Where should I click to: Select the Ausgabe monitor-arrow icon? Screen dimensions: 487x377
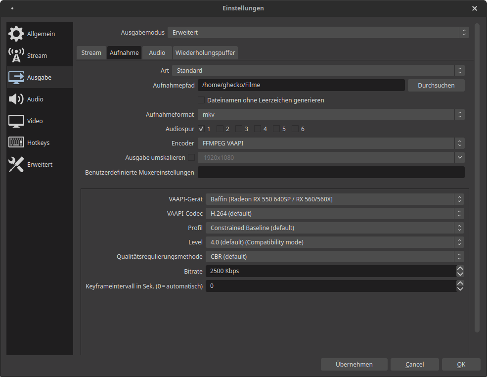point(16,77)
